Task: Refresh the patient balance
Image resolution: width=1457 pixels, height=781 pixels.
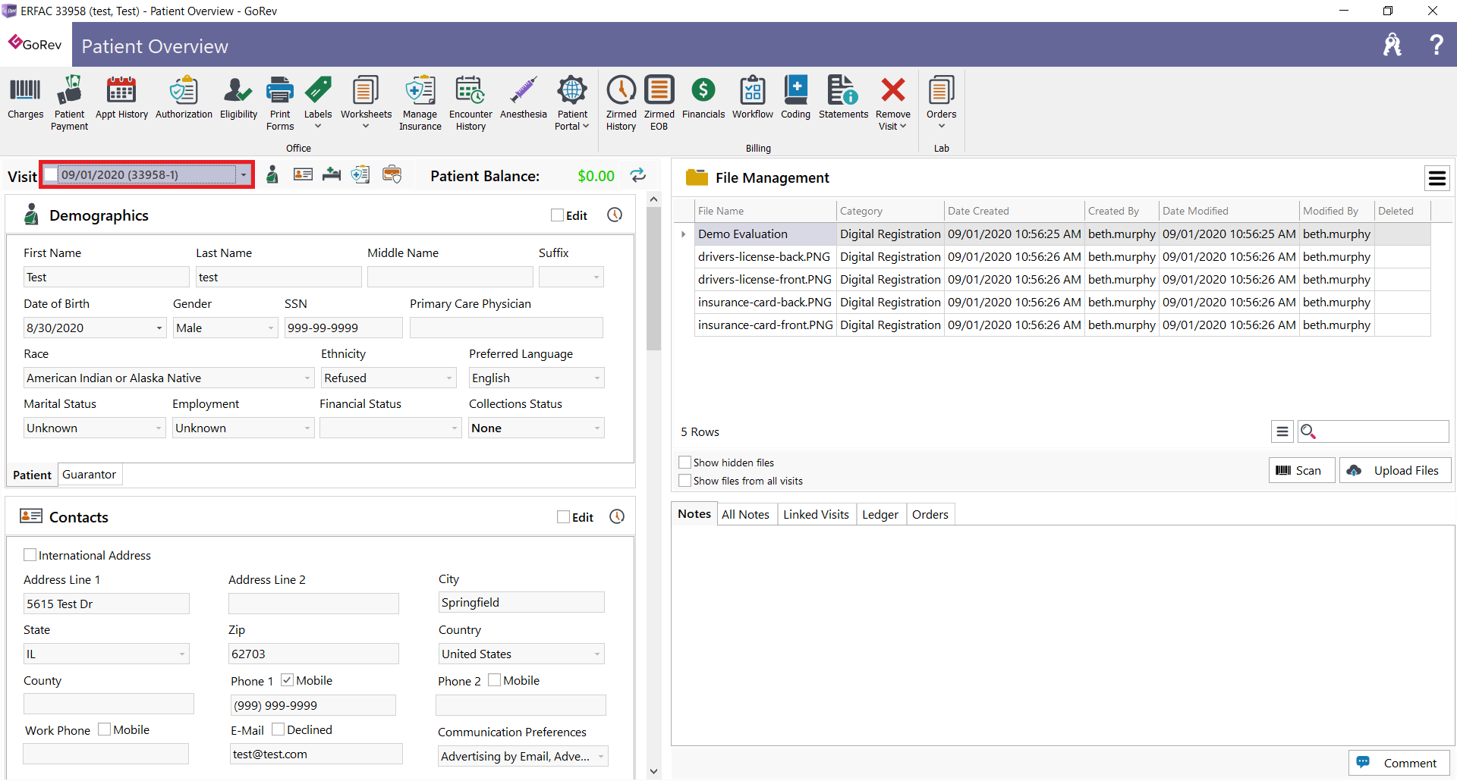Action: pyautogui.click(x=638, y=175)
